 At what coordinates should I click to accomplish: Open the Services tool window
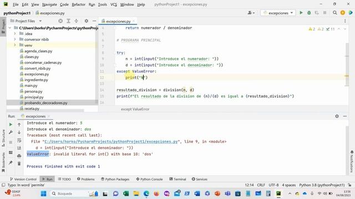point(200,179)
